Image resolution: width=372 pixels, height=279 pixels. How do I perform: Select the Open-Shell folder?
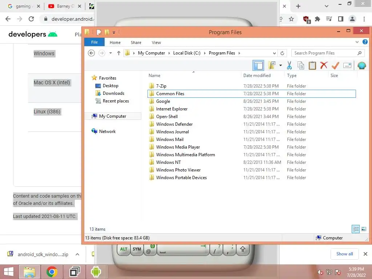point(167,116)
